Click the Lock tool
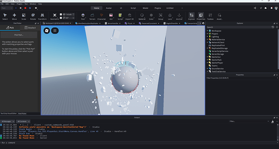279x149 pixels. 170,17
